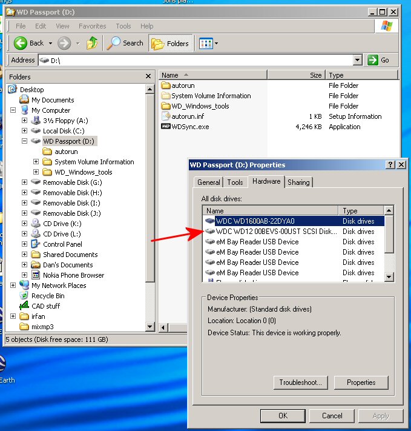Click the Troubleshoot... button
411x431 pixels.
[x=301, y=383]
